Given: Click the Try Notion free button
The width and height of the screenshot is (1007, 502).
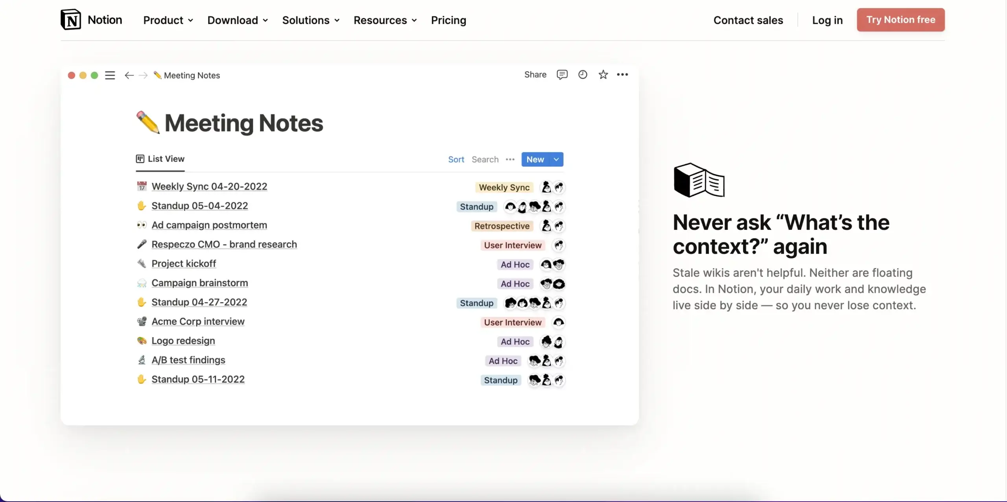Looking at the screenshot, I should pyautogui.click(x=900, y=19).
